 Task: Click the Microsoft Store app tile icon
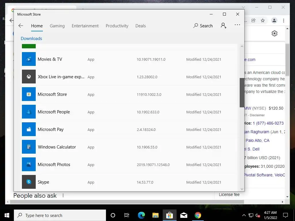coord(29,94)
